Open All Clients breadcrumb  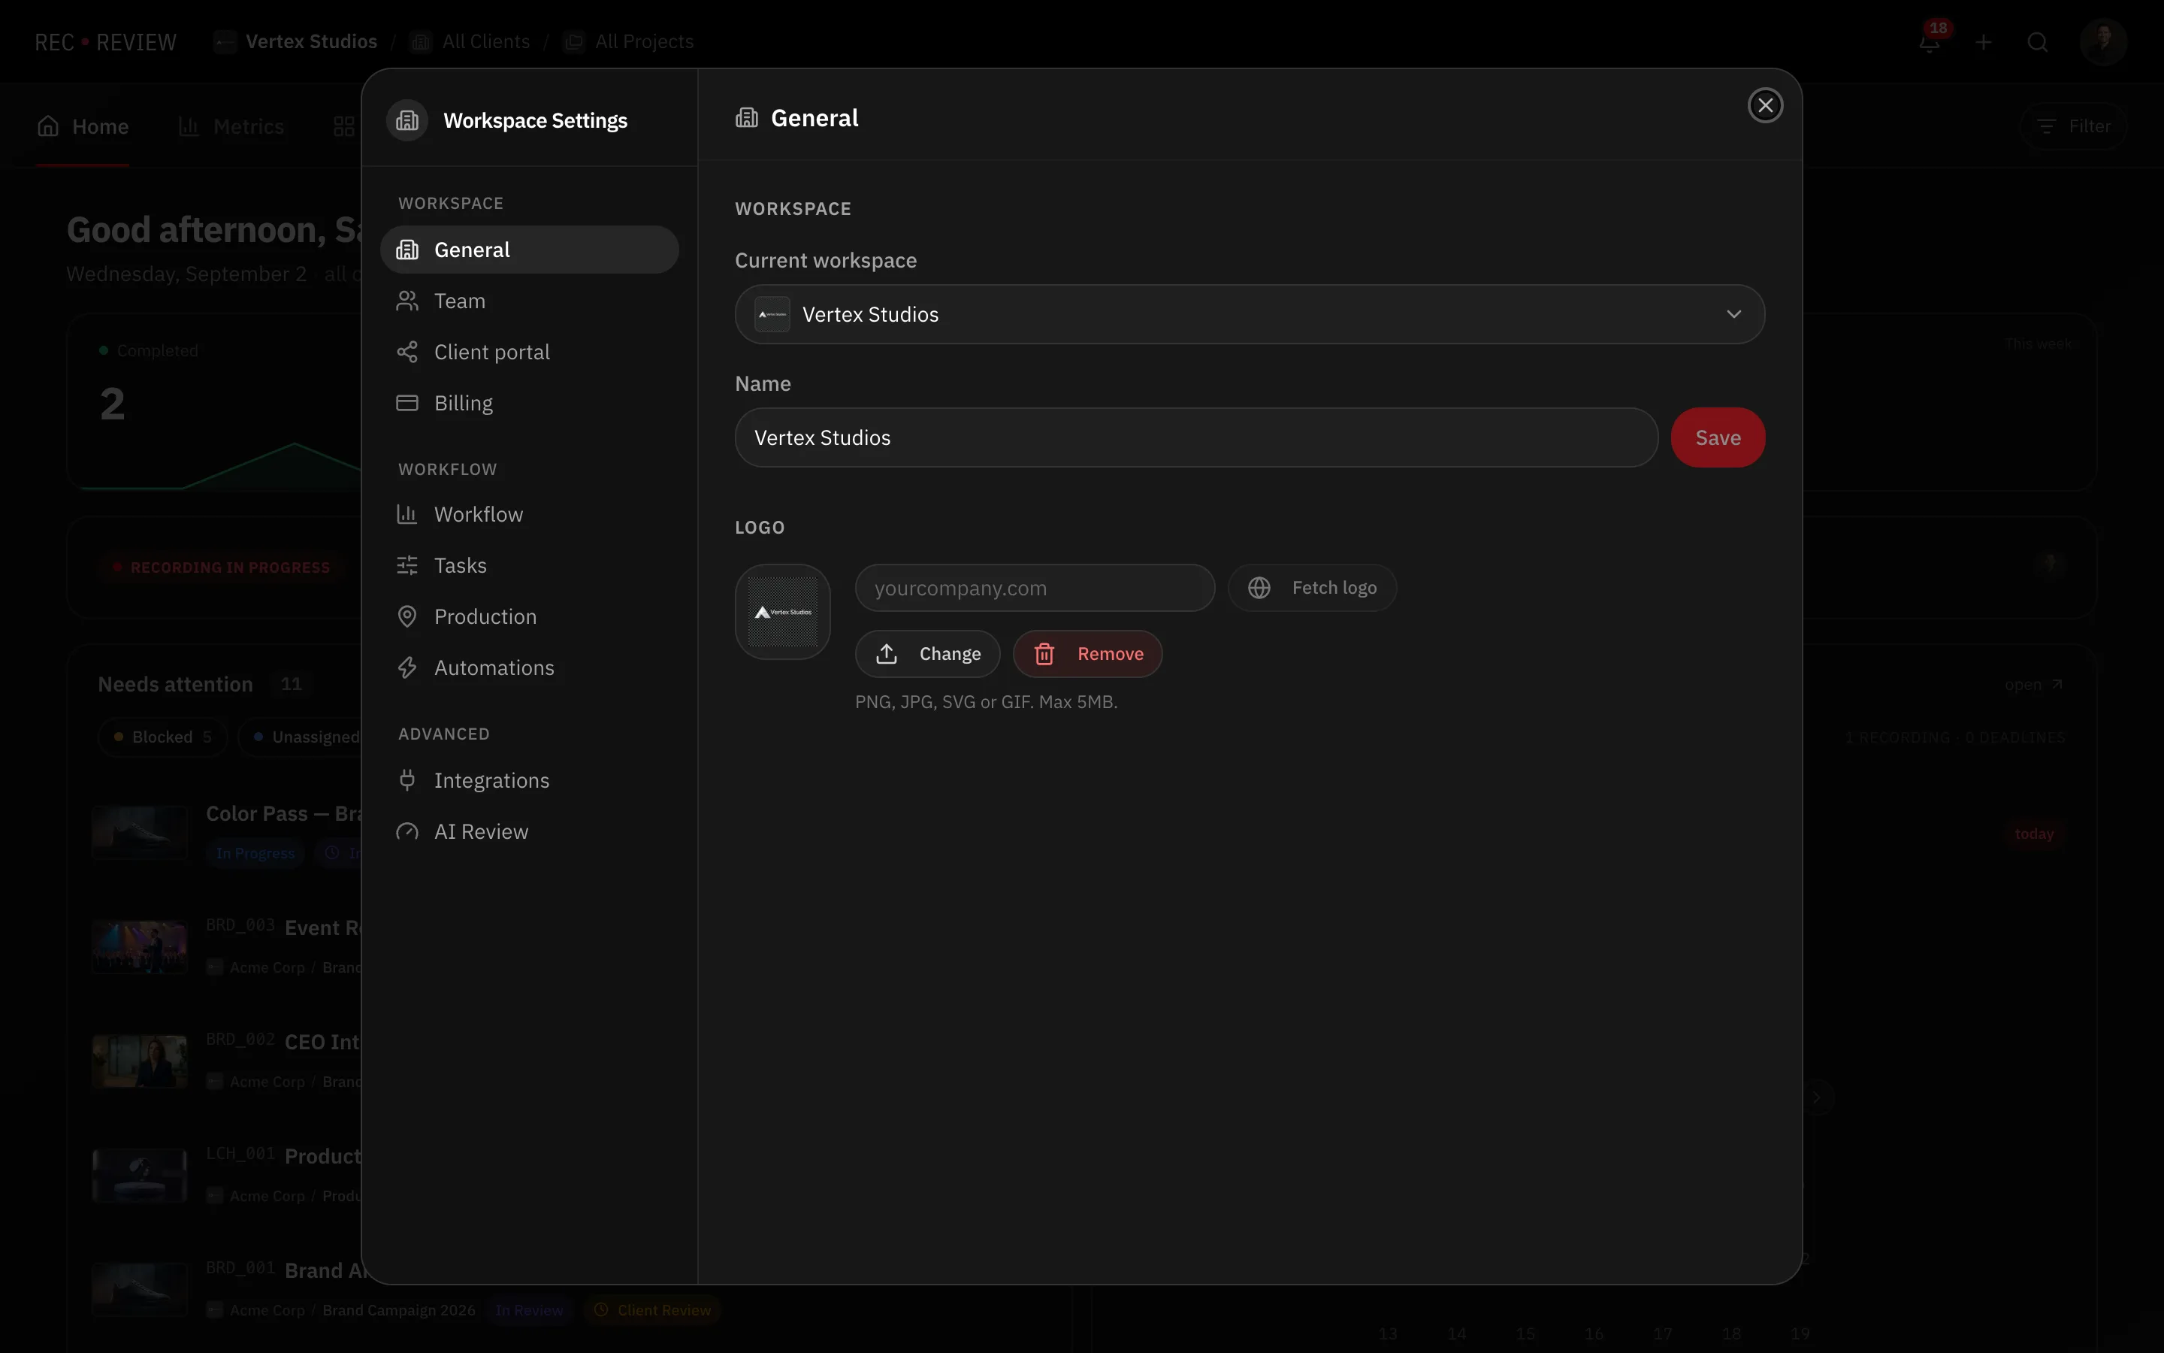click(470, 42)
